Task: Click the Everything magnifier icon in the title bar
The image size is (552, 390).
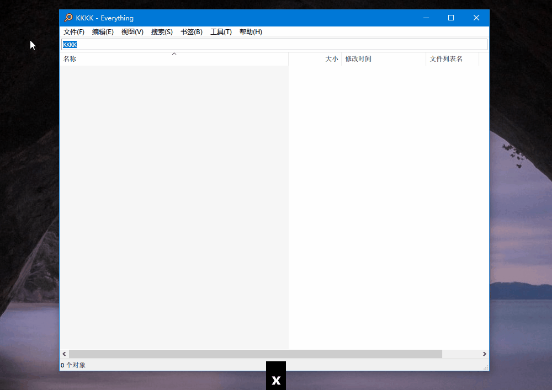Action: pos(68,18)
